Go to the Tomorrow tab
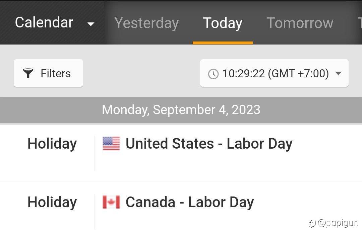362x237 pixels. coord(300,23)
